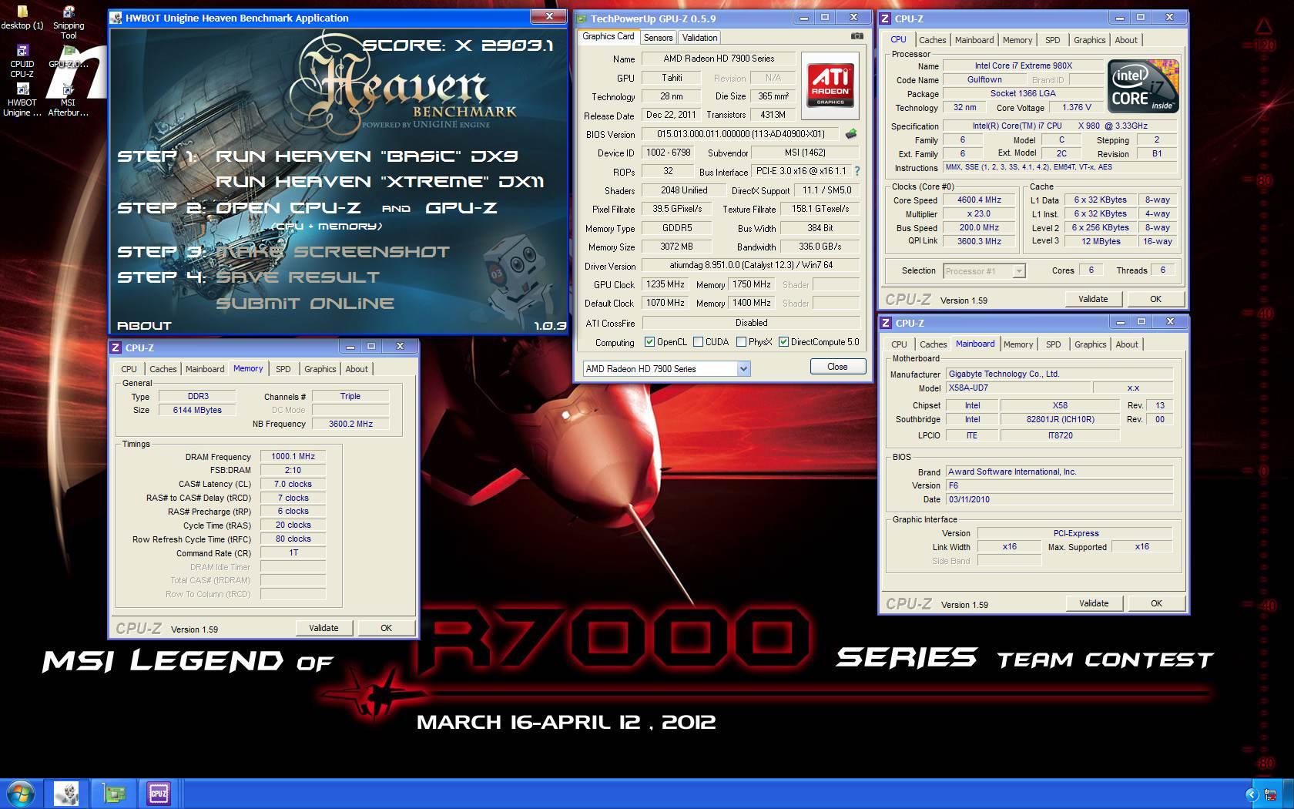1294x809 pixels.
Task: Click Validate in Memory CPU-Z window
Action: (x=323, y=628)
